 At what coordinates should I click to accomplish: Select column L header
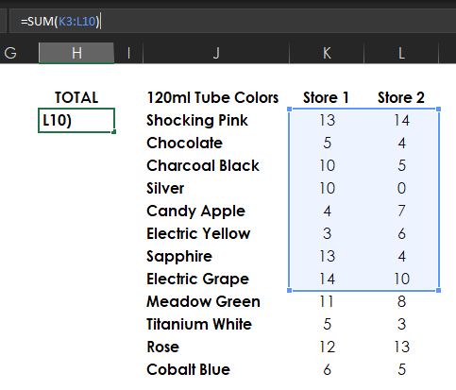[401, 53]
